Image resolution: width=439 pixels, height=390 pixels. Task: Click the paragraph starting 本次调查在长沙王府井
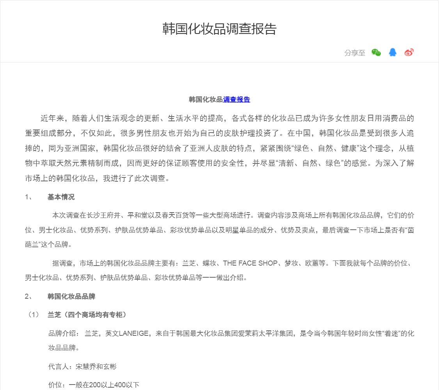coord(219,230)
